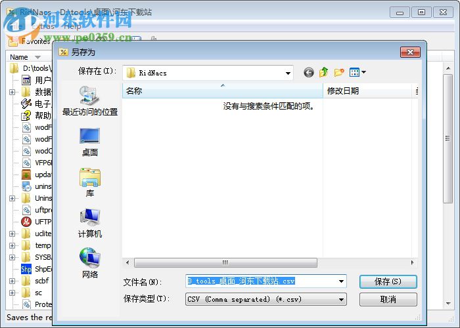Click the horizontal scrollbar thumb in file list
Image resolution: width=460 pixels, height=328 pixels.
(x=225, y=262)
